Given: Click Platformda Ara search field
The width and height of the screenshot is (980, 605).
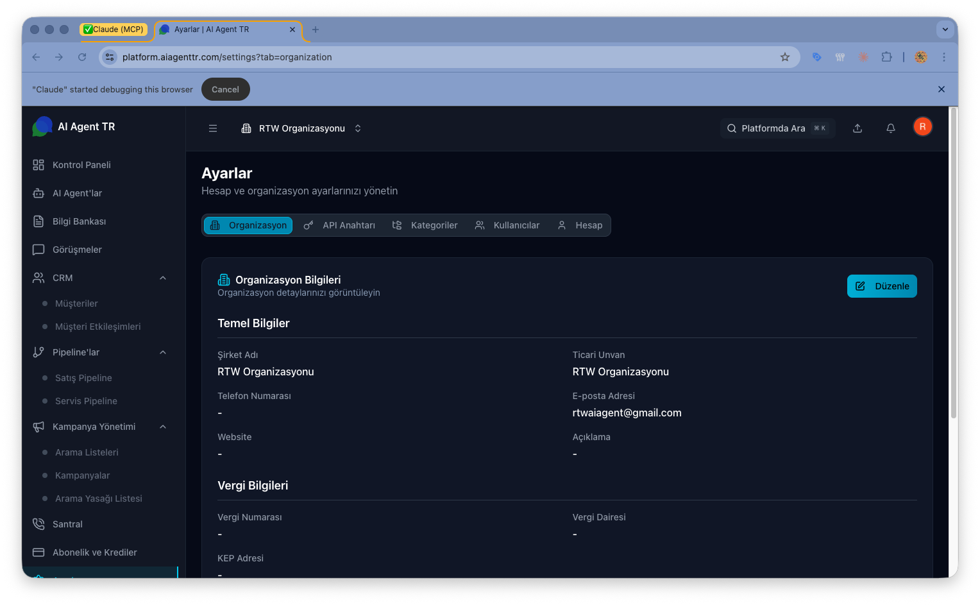Looking at the screenshot, I should click(x=777, y=128).
